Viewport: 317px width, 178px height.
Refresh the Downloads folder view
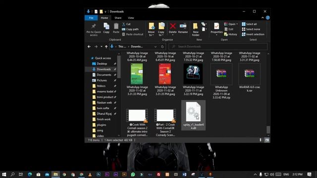(162, 46)
